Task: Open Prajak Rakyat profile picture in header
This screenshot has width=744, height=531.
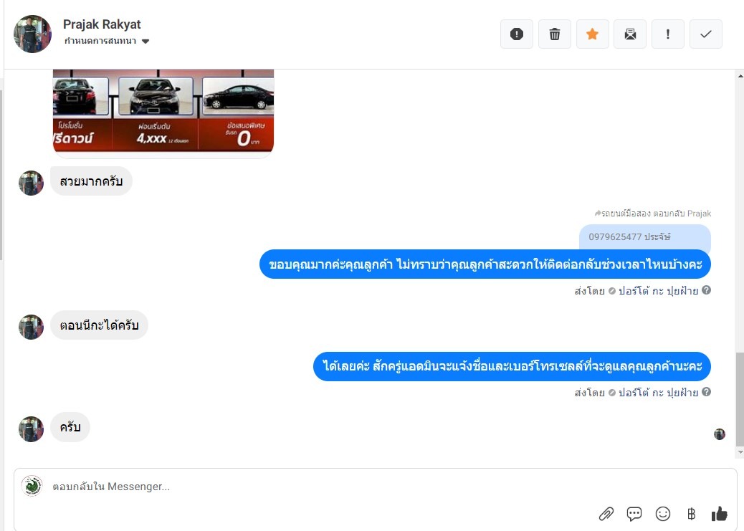Action: 32,34
